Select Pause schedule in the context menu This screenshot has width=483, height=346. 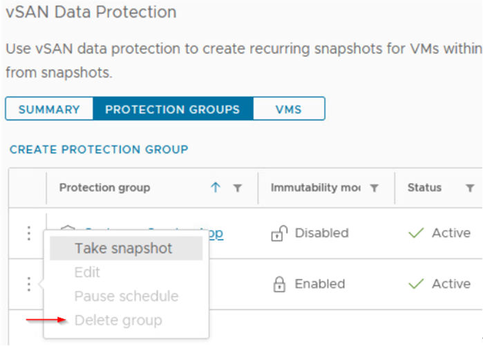click(x=126, y=296)
